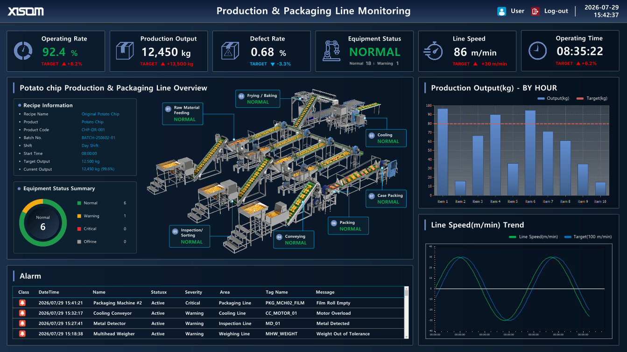This screenshot has height=352, width=627.
Task: Click the 06 Packing badge
Action: (334, 223)
